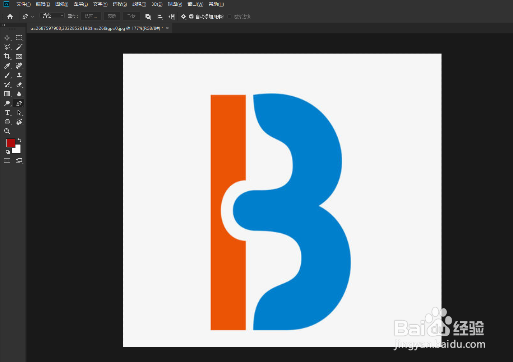Open the 路径 tool mode dropdown
Screen dimensions: 513x362
point(52,16)
